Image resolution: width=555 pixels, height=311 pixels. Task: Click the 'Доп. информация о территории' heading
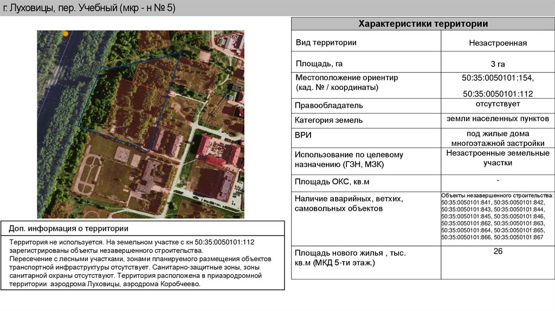(x=69, y=229)
